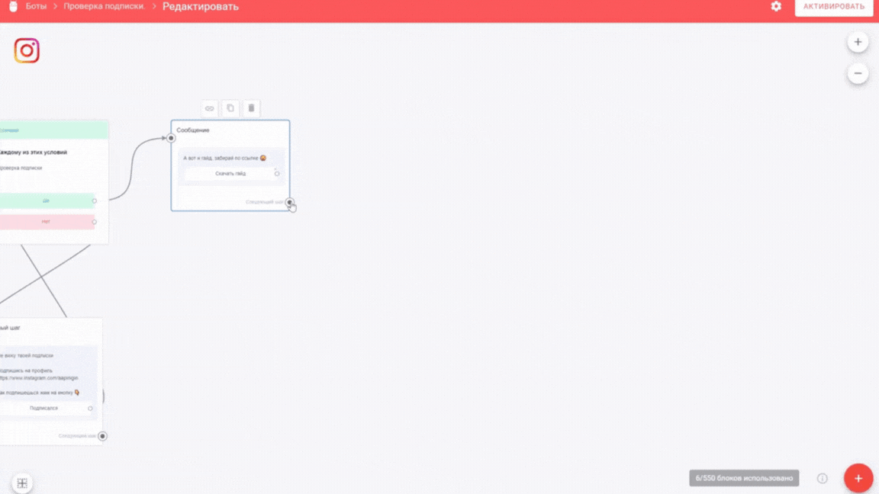Image resolution: width=879 pixels, height=494 pixels.
Task: Open bot settings gear icon
Action: pyautogui.click(x=776, y=6)
